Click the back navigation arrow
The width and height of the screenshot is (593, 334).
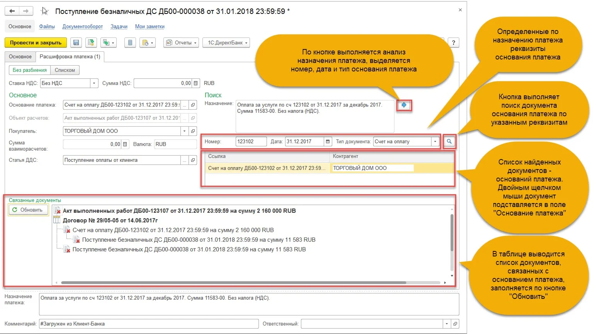click(12, 11)
